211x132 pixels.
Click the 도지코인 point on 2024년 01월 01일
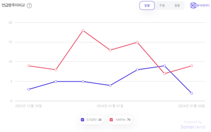tap(110, 85)
